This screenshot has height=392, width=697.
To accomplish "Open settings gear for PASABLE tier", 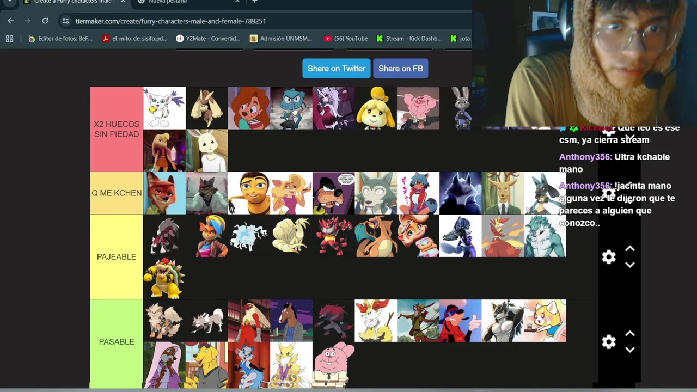I will 609,342.
